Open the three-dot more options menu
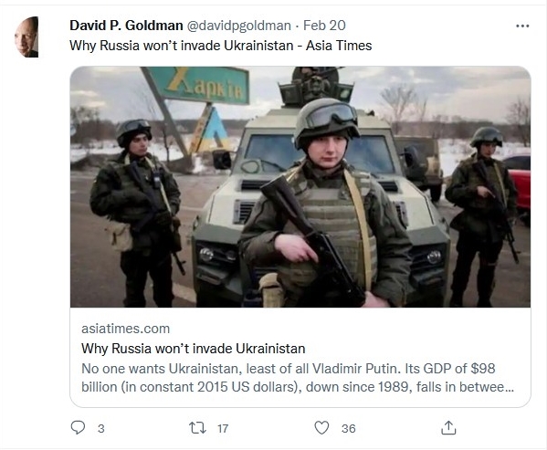This screenshot has width=547, height=450. tap(522, 26)
